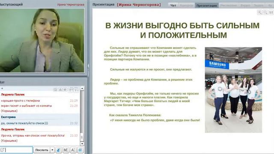Click timestamp 21:32 in chat

pos(74,123)
